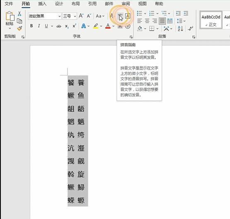Click the Cut scissors icon
The width and height of the screenshot is (230, 219).
pyautogui.click(x=19, y=14)
